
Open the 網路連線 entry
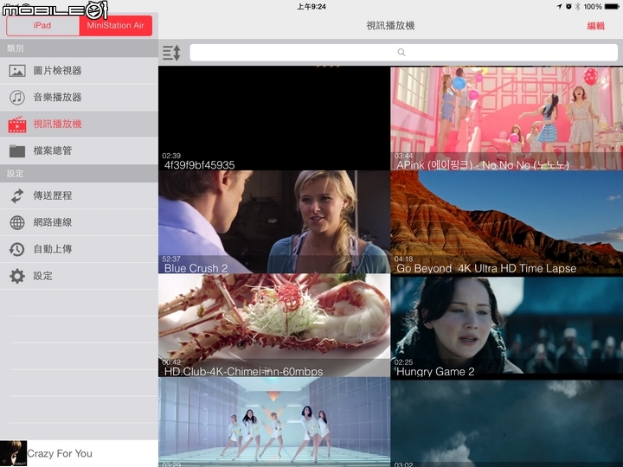(53, 222)
